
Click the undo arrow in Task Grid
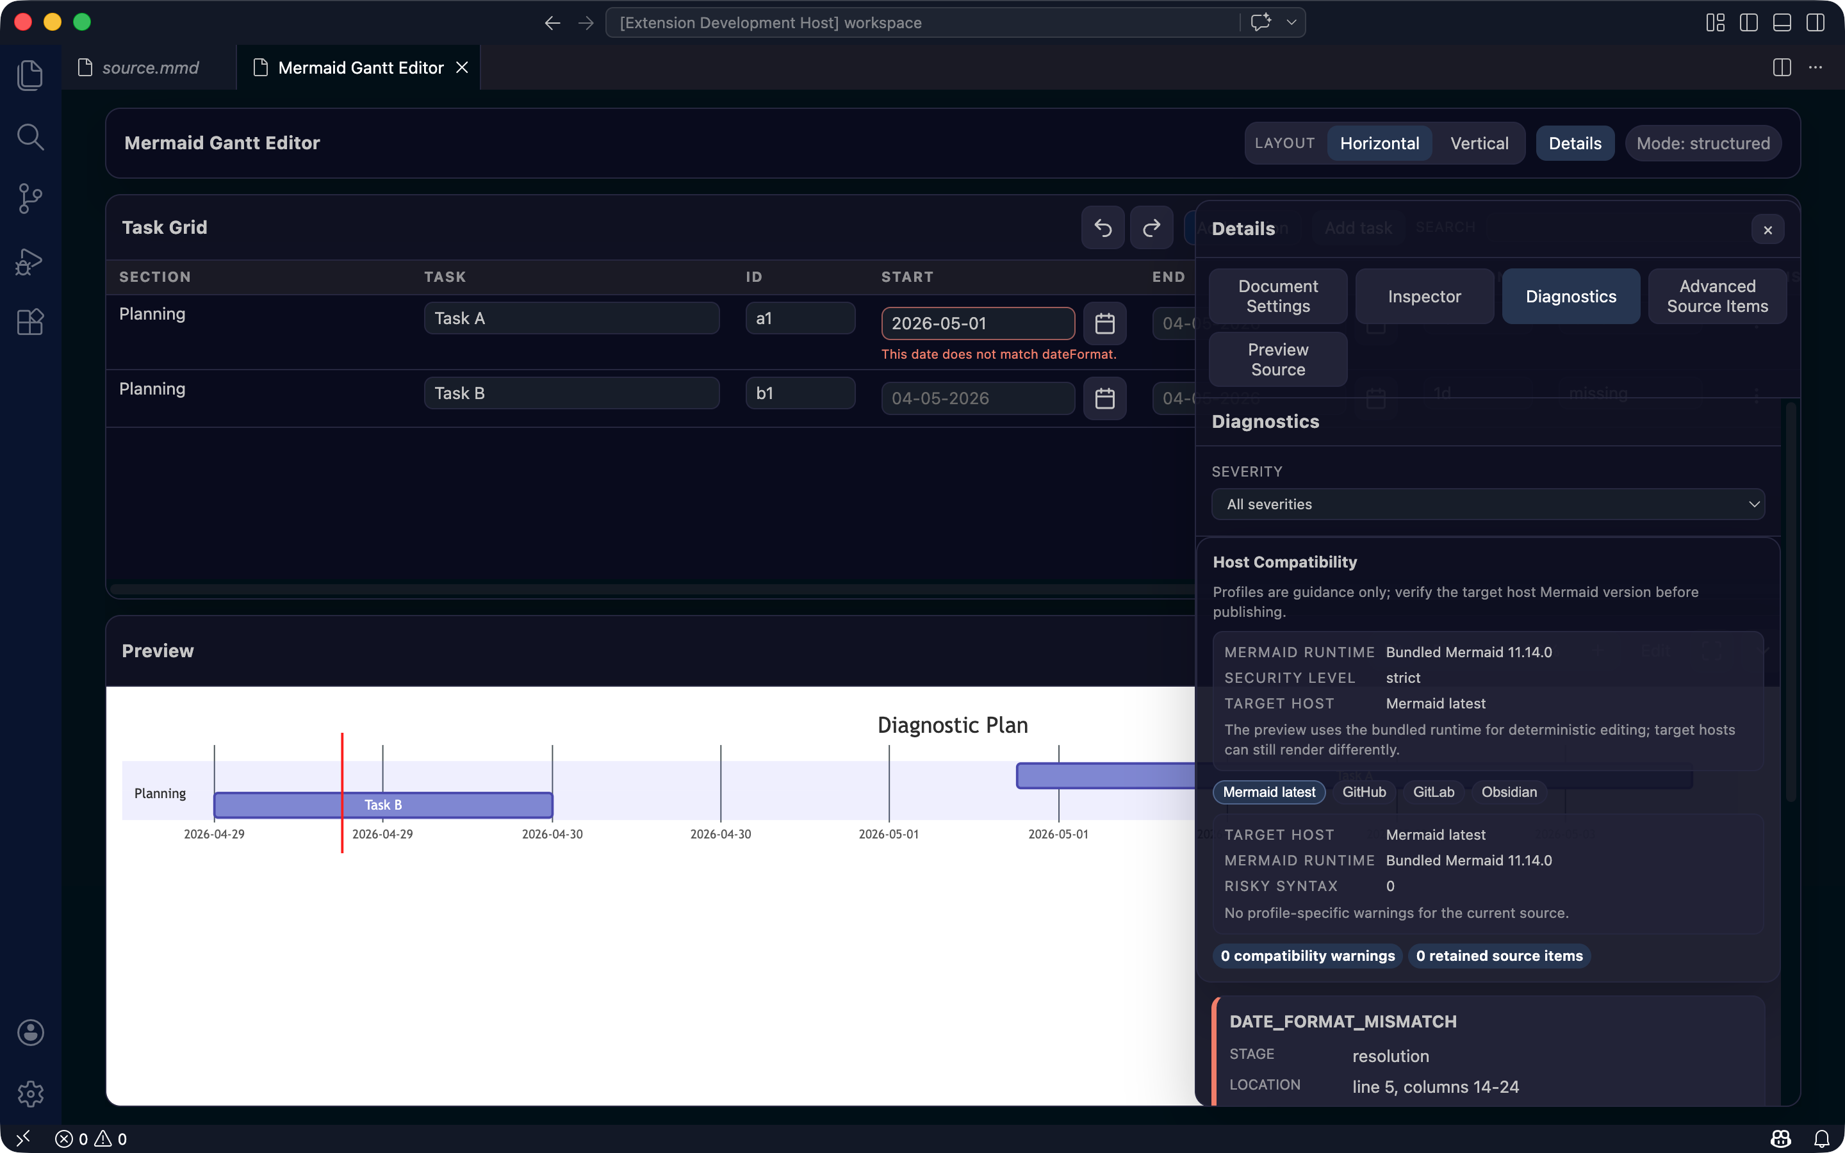1103,227
